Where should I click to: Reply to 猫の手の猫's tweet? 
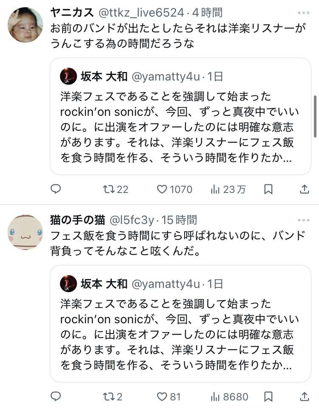coord(56,397)
